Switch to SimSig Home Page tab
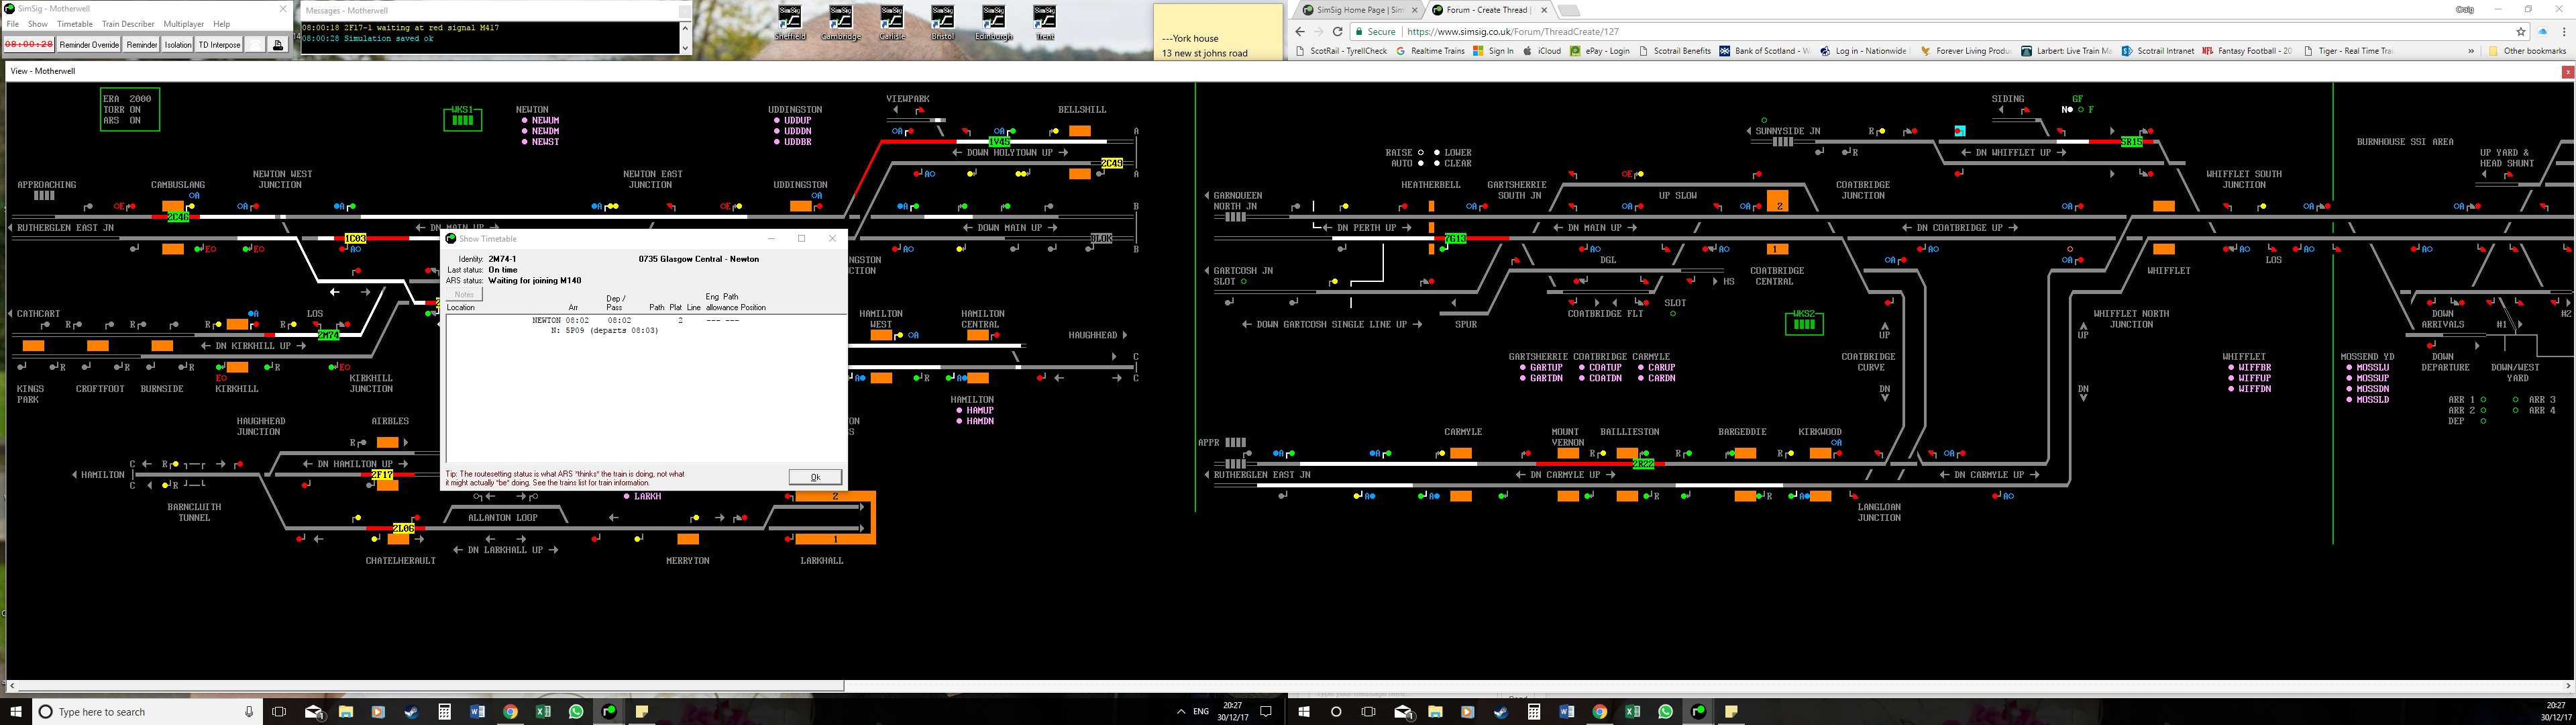The height and width of the screenshot is (725, 2576). (1359, 10)
